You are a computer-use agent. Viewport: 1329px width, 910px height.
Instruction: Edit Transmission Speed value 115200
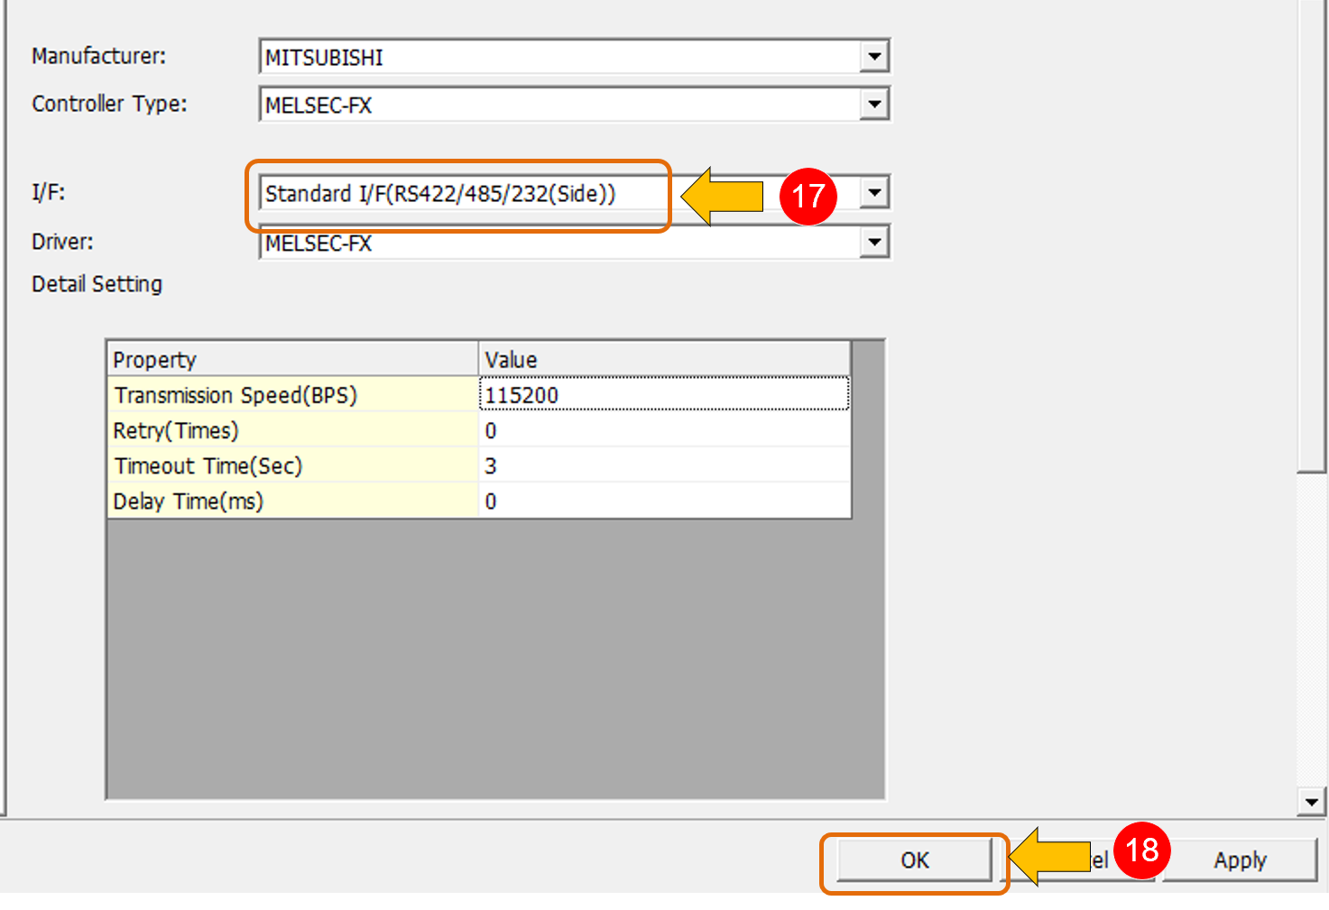(664, 394)
